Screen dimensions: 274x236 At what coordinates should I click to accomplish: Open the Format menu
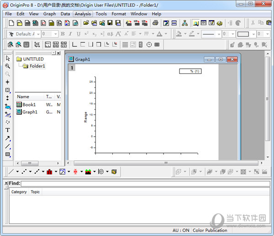(119, 14)
